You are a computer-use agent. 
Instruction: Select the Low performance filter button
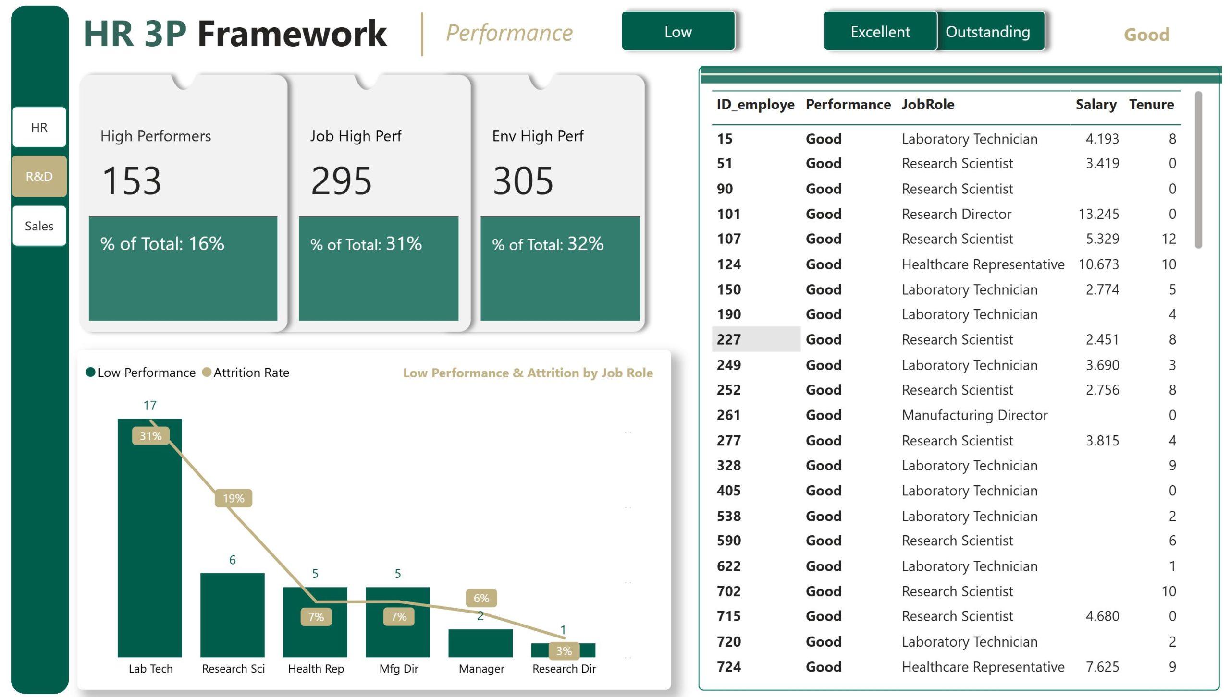[x=678, y=32]
